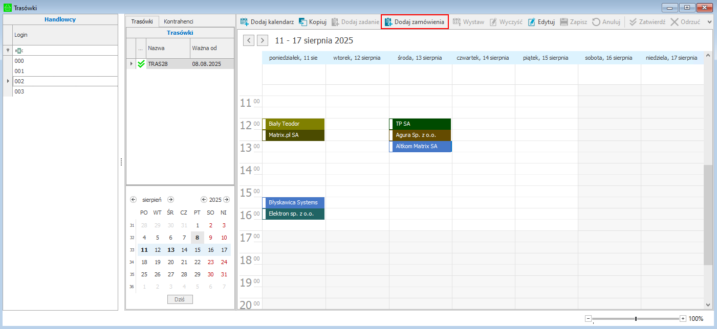Go to next week in calendar
Image resolution: width=717 pixels, height=329 pixels.
[262, 40]
